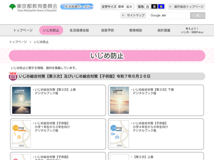The image size is (214, 160).
Task: Open the サイトマップ link
Action: [x=133, y=15]
